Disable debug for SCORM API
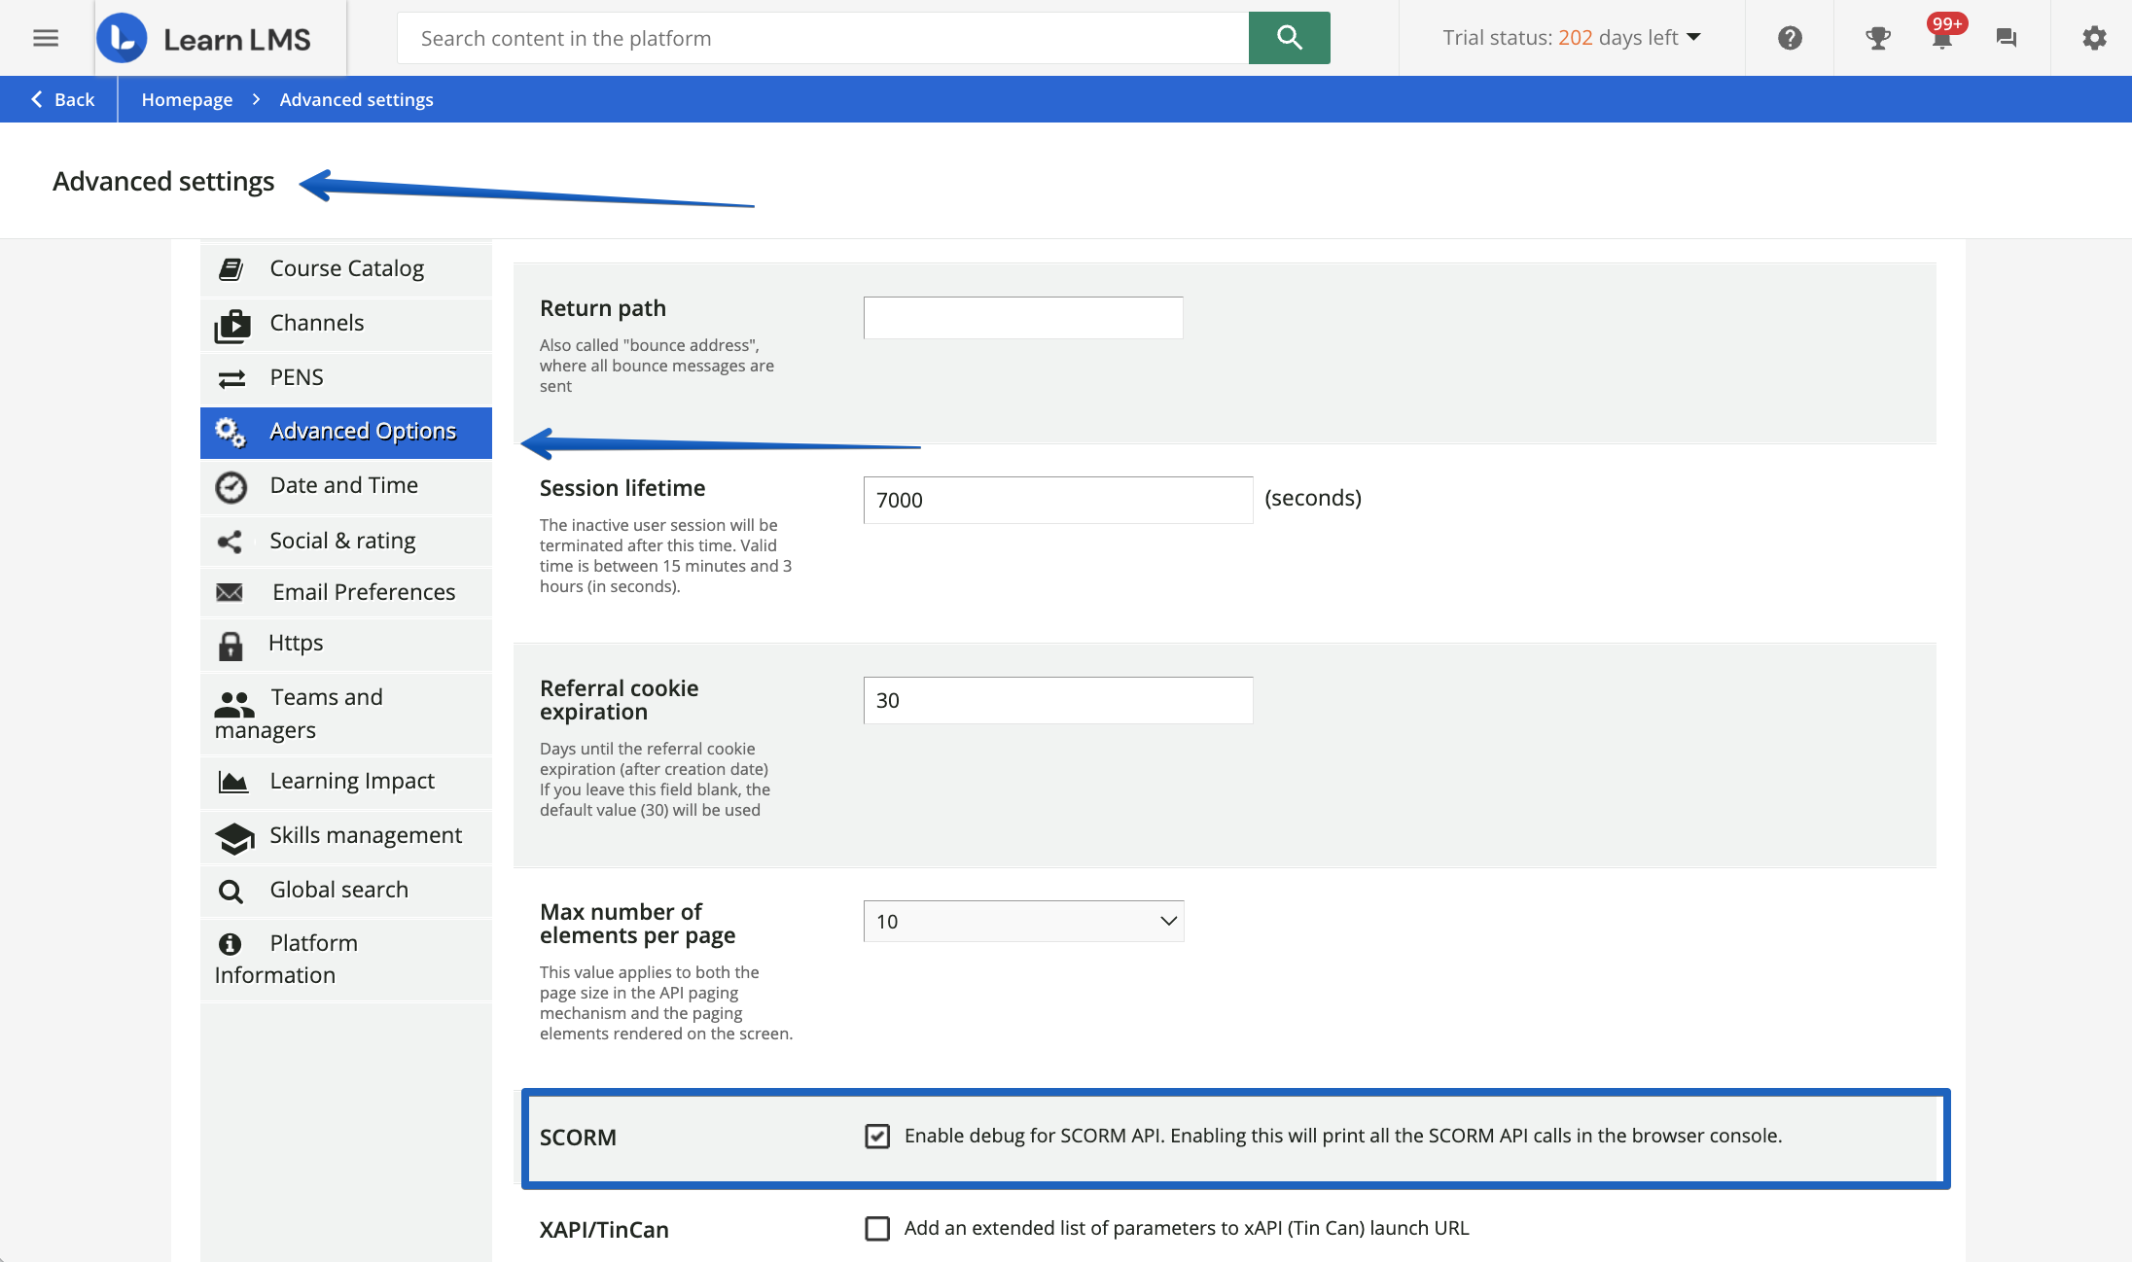Screen dimensions: 2132x1262 pos(877,1136)
